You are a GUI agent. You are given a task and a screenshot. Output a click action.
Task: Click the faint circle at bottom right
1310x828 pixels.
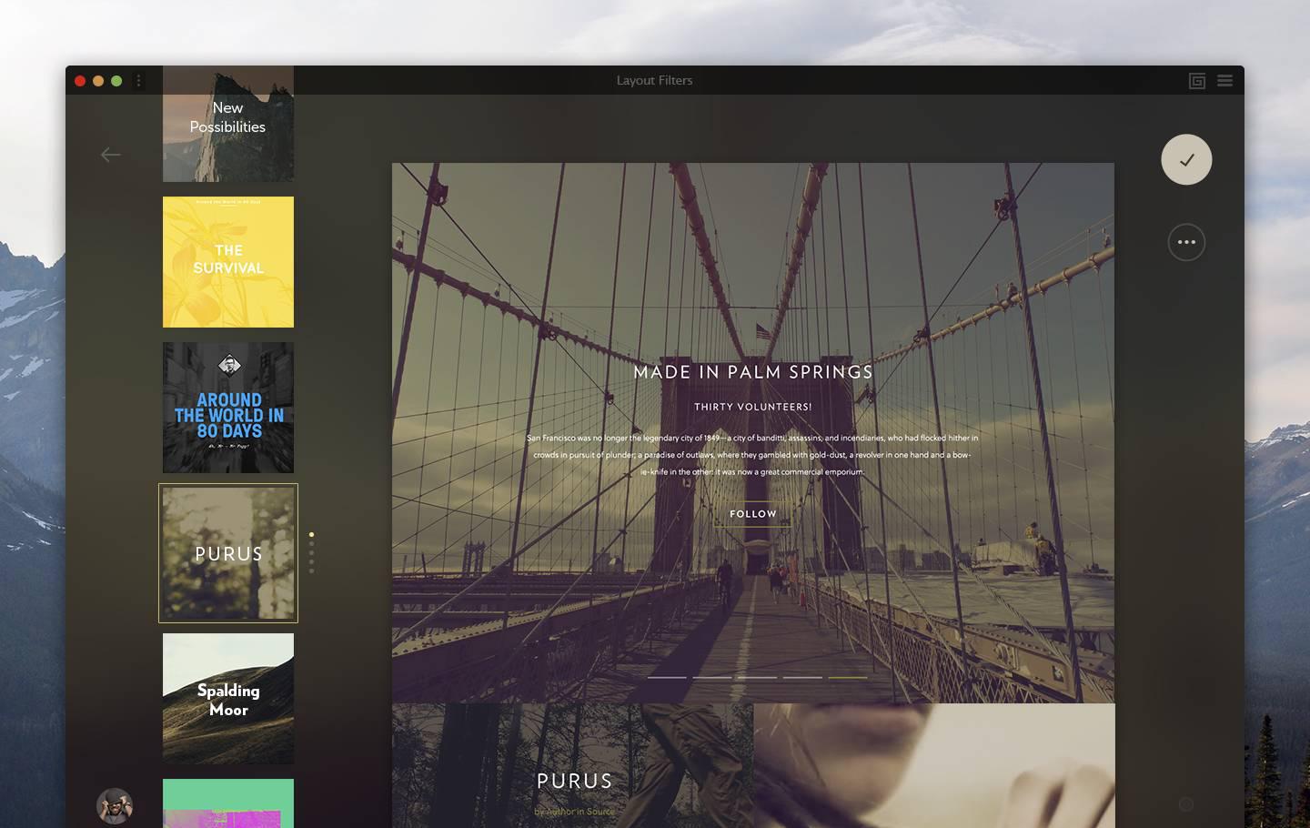(1186, 804)
